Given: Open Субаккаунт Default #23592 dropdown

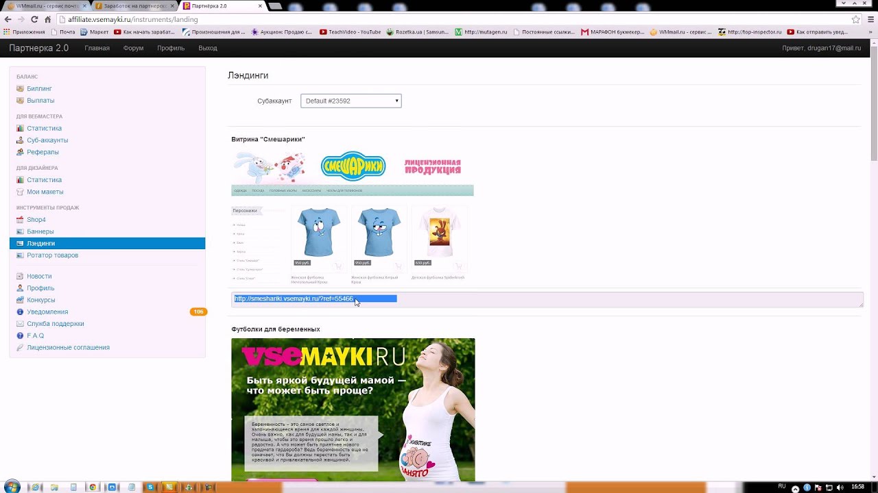Looking at the screenshot, I should click(351, 101).
